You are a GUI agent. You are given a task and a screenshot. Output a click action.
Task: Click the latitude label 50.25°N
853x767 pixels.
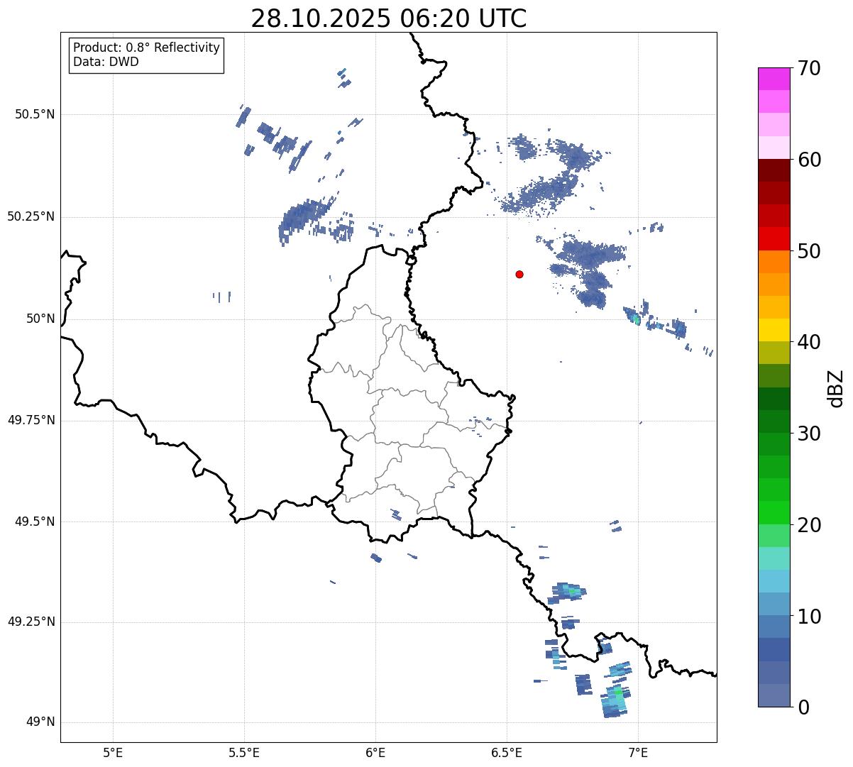point(31,216)
